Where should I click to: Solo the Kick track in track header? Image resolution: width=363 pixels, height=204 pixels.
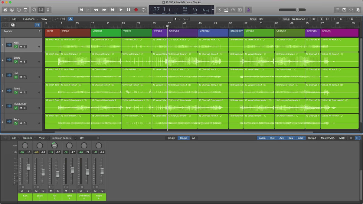[x=25, y=47]
